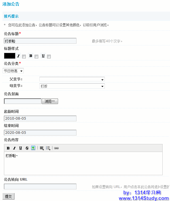170x201 pixels.
Task: Expand the 父亲节 dropdown list
Action: tap(72, 79)
